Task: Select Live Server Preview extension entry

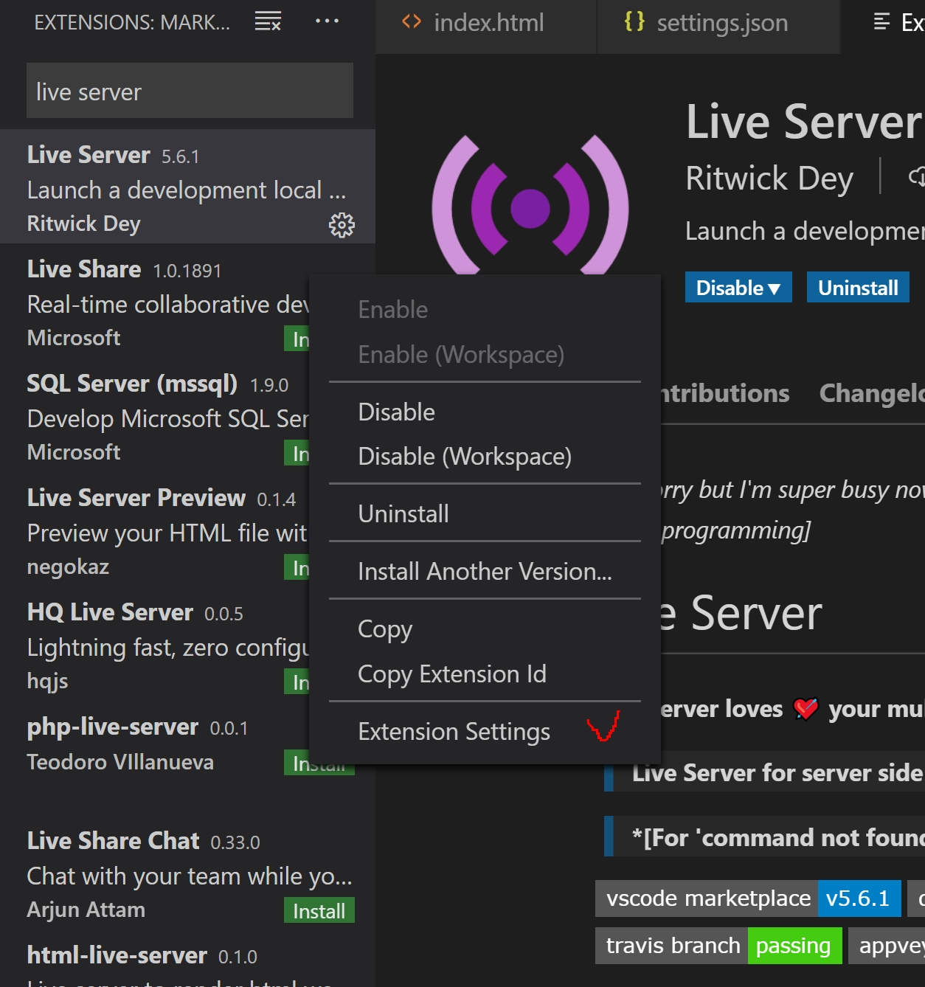Action: coord(154,530)
